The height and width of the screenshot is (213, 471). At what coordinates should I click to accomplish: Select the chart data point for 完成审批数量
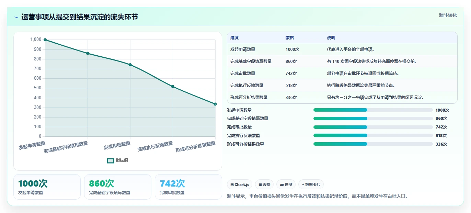tap(130, 65)
